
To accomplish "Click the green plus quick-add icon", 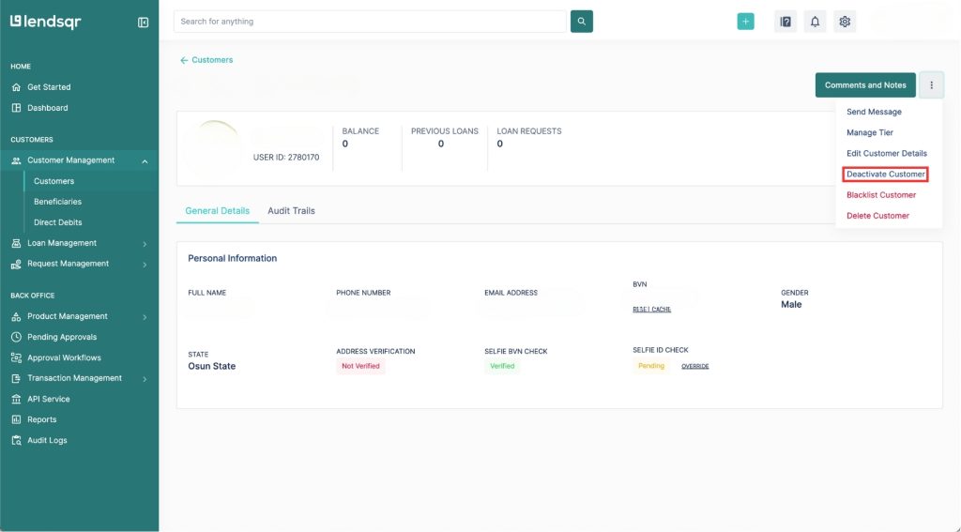I will [745, 22].
